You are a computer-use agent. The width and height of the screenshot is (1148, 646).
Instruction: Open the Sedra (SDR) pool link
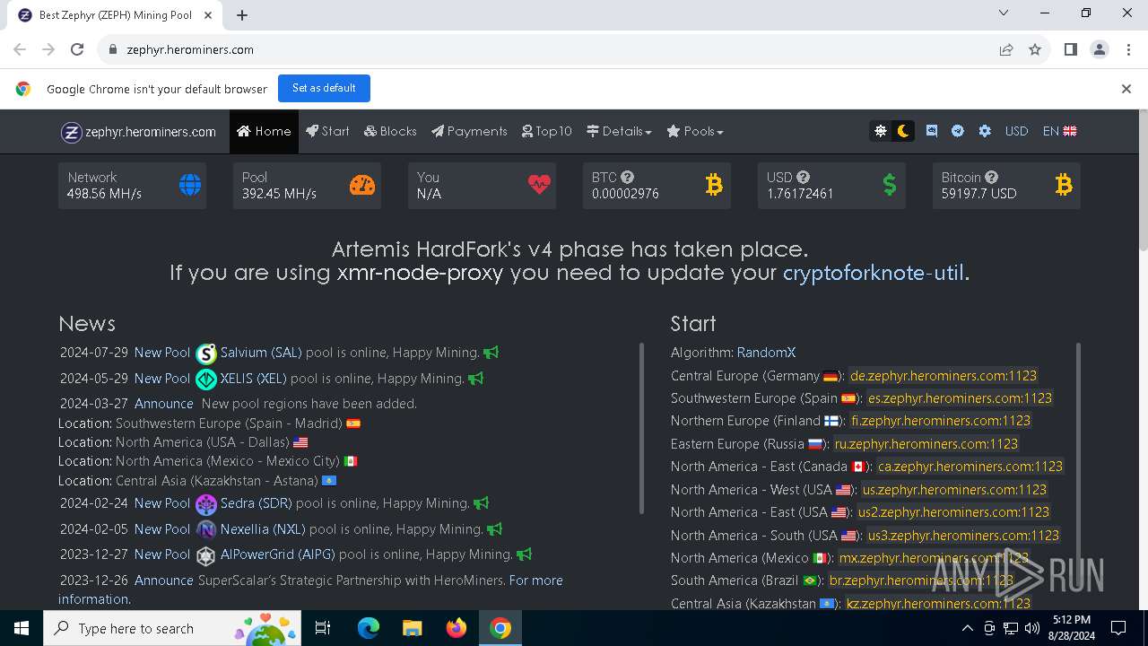(x=256, y=503)
